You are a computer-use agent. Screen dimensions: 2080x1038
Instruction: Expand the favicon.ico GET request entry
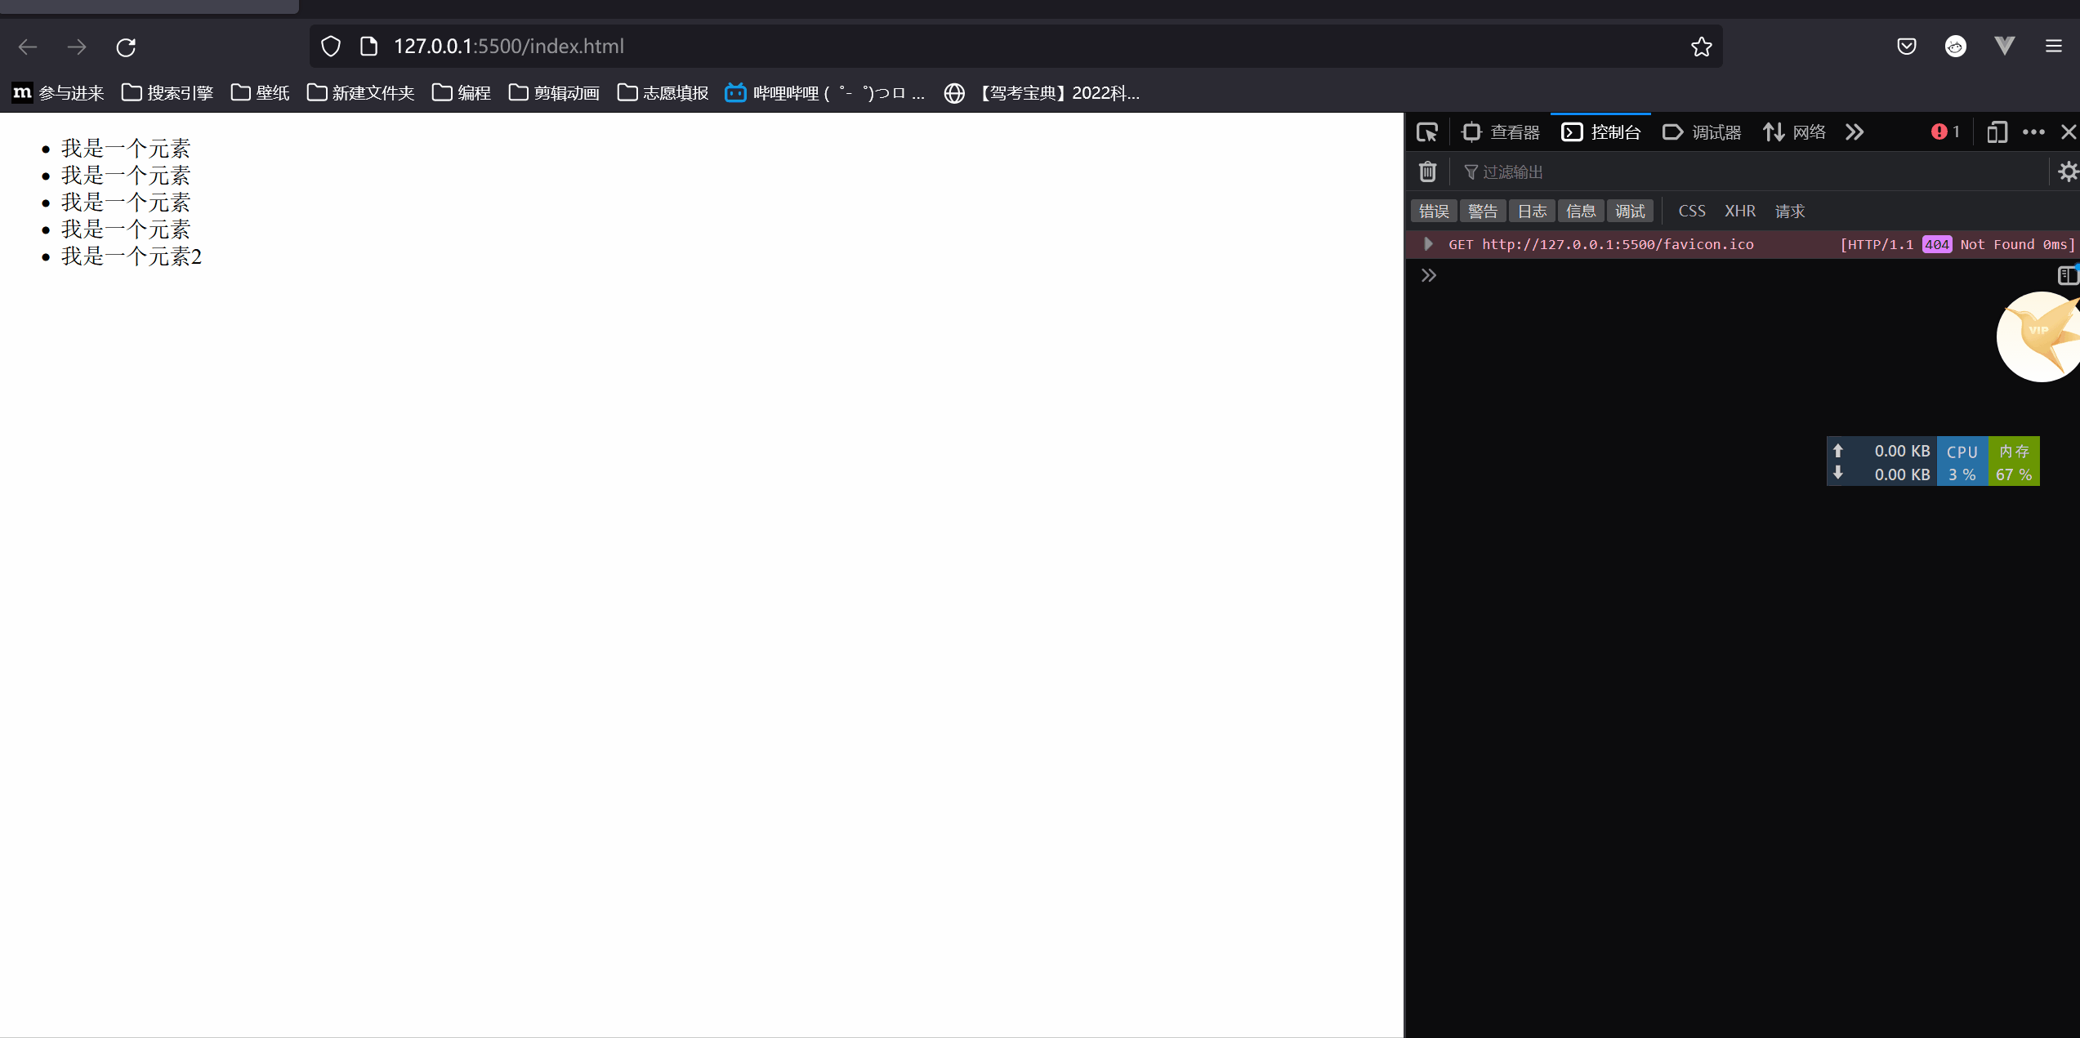[1428, 244]
